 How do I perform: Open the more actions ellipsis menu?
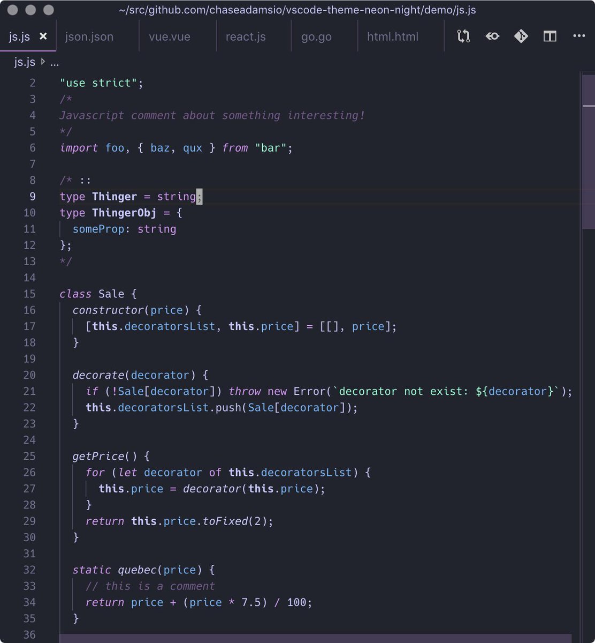[579, 36]
